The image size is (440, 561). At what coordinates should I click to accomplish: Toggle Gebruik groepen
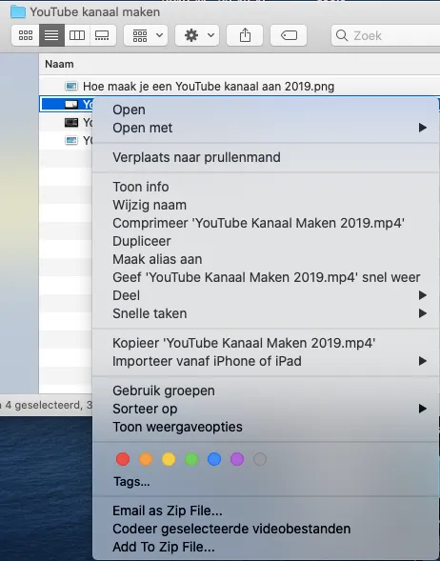[x=266, y=391]
